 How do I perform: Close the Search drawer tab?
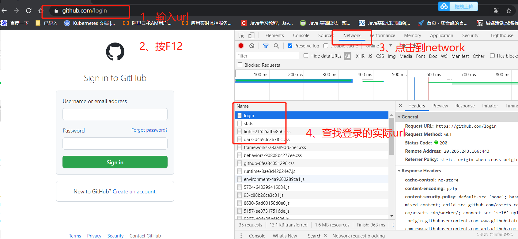[325, 235]
